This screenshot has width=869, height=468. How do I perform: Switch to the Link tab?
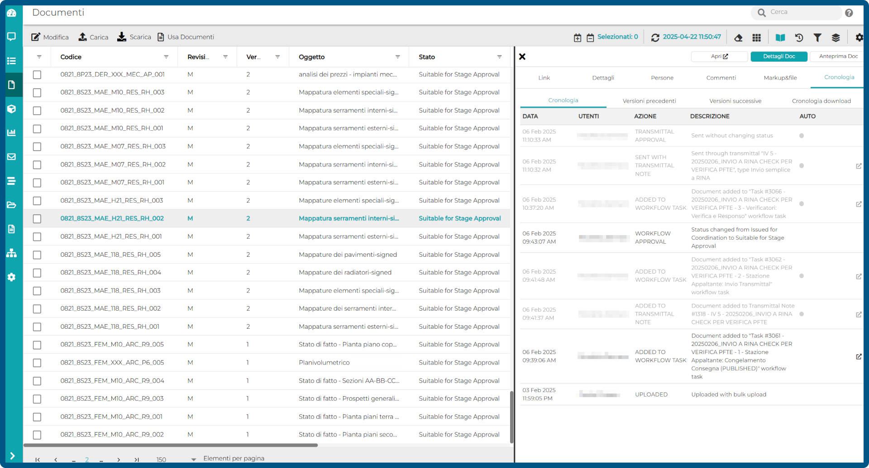[544, 78]
